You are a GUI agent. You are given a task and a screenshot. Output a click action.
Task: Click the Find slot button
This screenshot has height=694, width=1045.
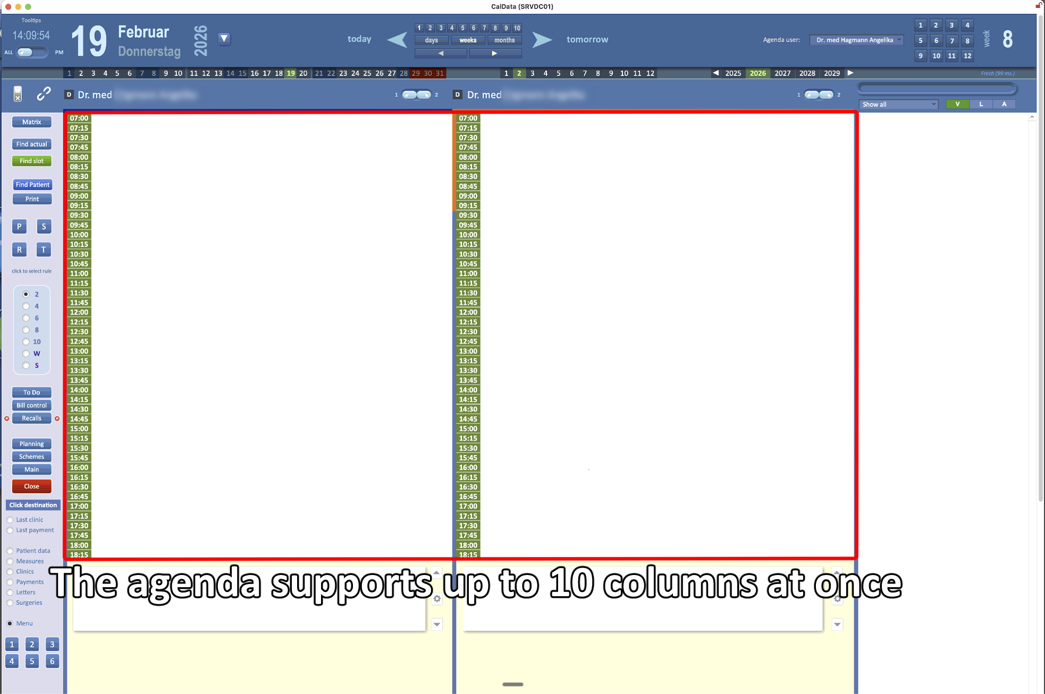click(32, 161)
